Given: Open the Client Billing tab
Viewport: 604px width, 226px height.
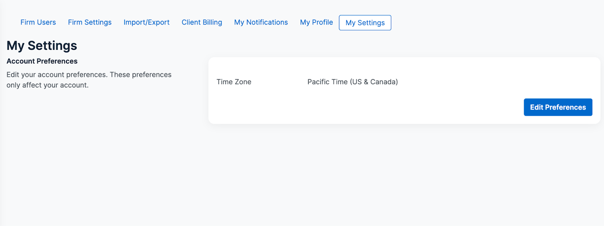Looking at the screenshot, I should click(x=202, y=22).
